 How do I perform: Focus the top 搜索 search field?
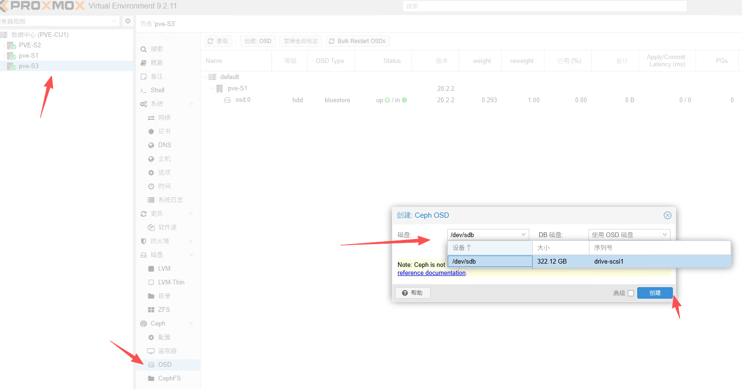[x=544, y=6]
